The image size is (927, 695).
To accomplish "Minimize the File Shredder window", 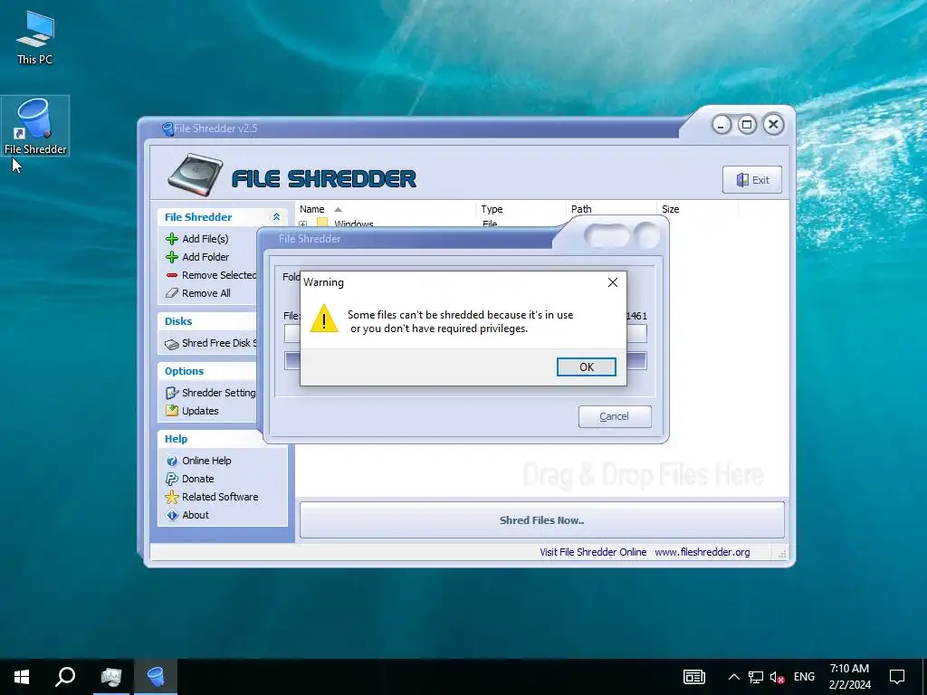I will pos(722,125).
